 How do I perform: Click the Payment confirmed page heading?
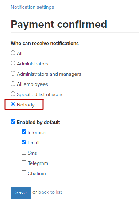click(x=59, y=24)
